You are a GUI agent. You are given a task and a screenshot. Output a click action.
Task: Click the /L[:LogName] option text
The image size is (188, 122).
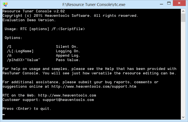[20, 51]
